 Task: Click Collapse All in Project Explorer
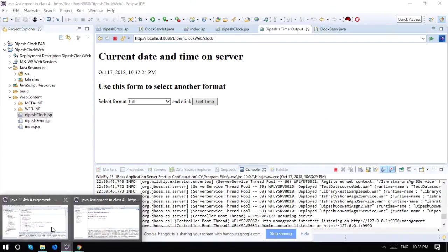click(61, 37)
